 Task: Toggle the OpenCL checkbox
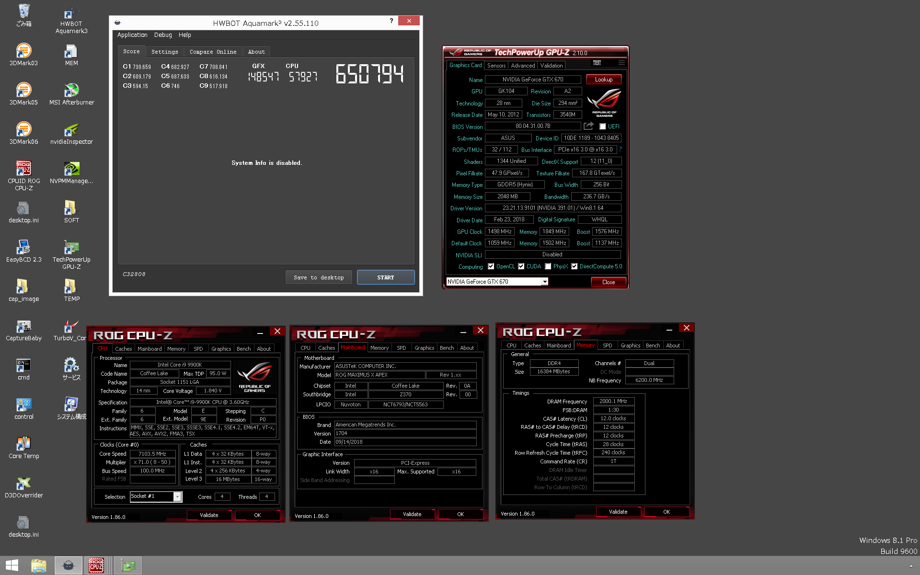click(491, 266)
